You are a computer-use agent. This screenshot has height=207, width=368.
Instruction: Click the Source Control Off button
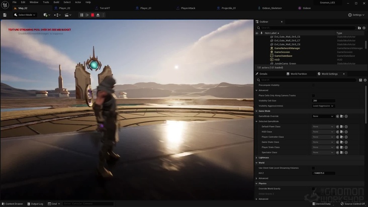(353, 203)
